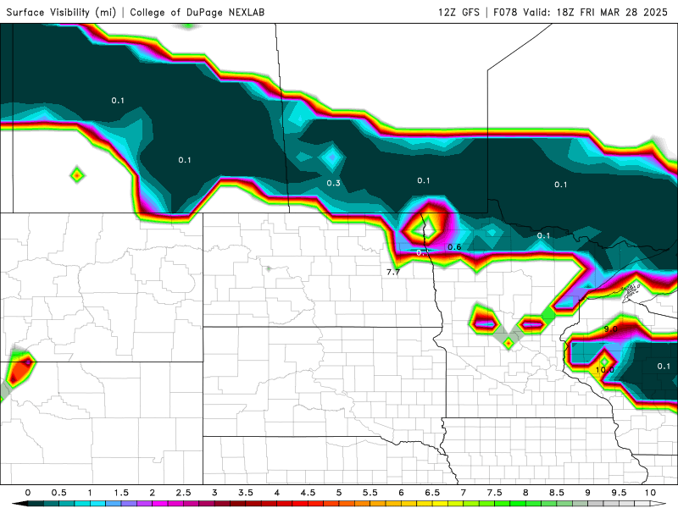Screen dimensions: 678x508
Task: Click the black left arrow end of color bar
Action: 19,504
